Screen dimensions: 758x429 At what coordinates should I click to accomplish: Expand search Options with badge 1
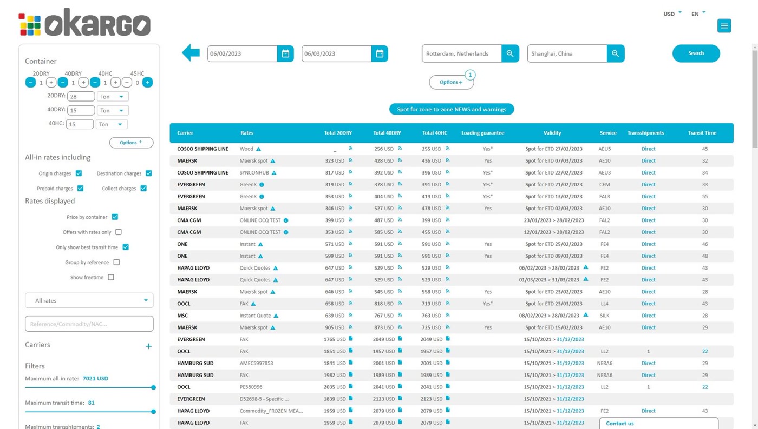click(x=452, y=82)
